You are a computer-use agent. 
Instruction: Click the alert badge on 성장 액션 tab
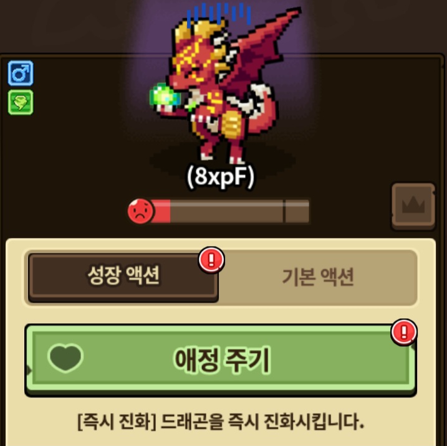[x=211, y=260]
